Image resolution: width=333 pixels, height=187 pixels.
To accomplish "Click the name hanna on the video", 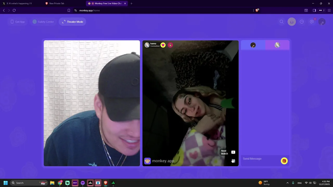I will [x=153, y=44].
